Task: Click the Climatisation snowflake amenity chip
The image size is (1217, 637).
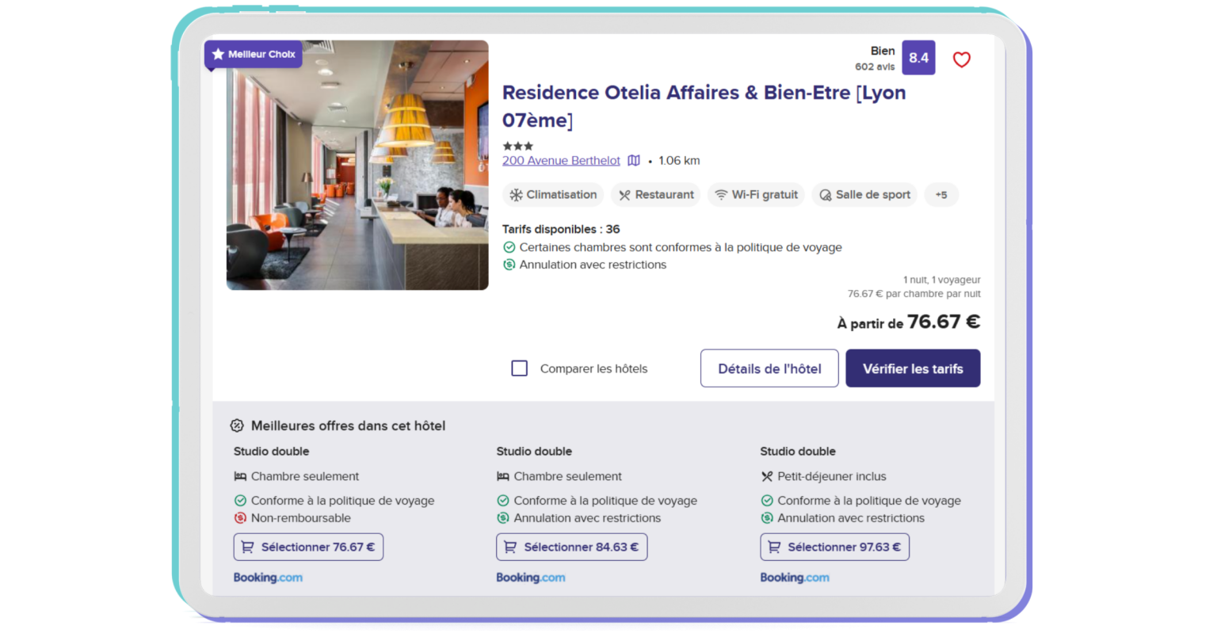Action: coord(553,195)
